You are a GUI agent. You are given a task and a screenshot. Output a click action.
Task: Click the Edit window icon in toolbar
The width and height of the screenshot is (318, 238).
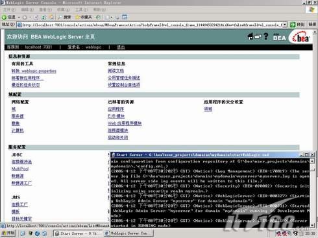coord(125,17)
